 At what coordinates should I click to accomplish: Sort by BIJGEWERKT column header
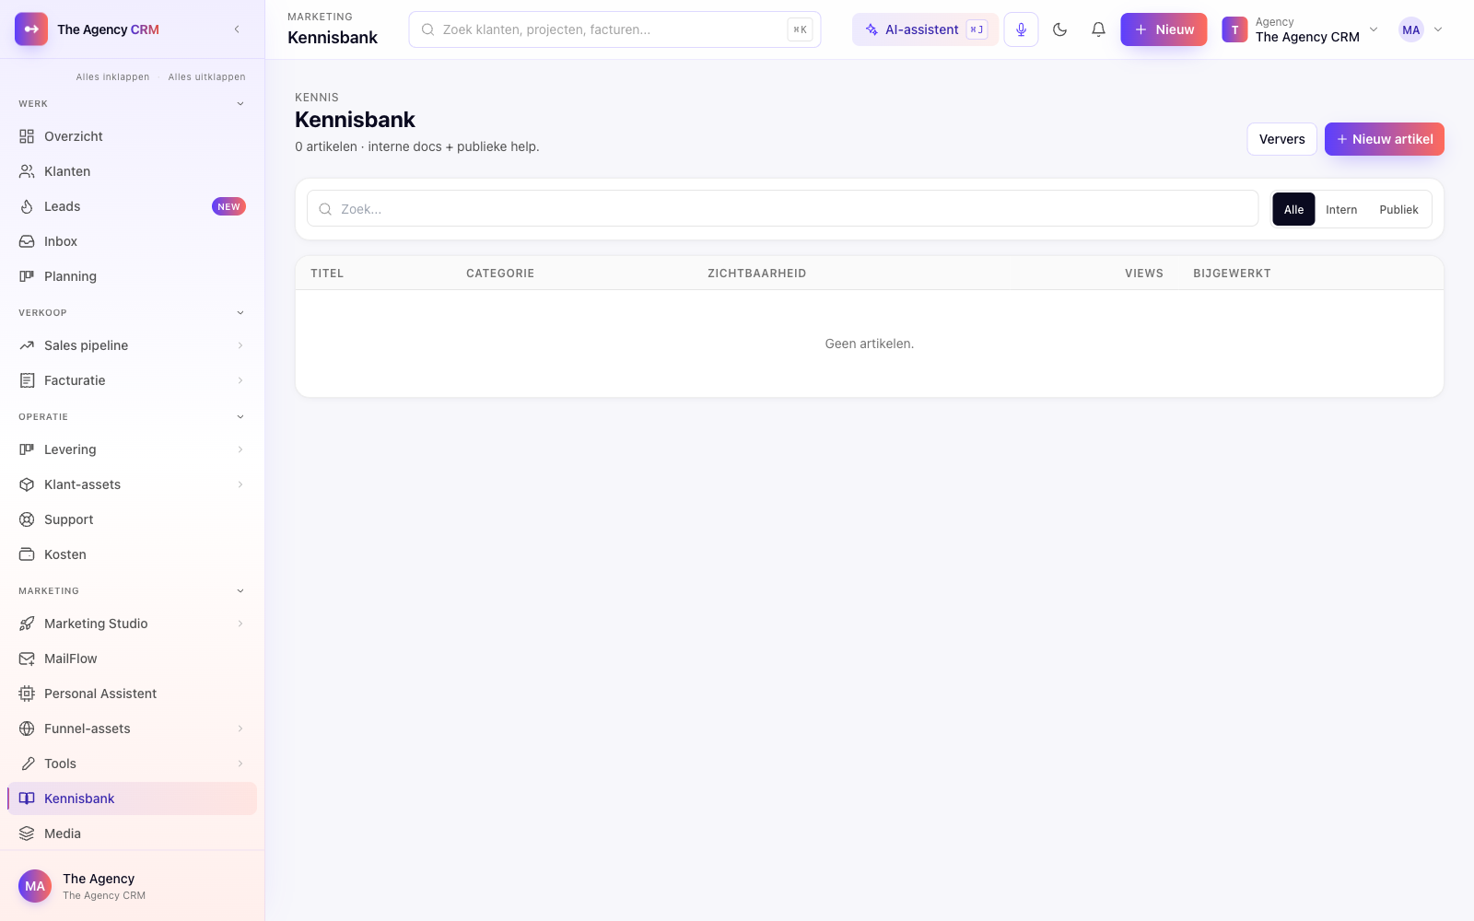[x=1232, y=274]
